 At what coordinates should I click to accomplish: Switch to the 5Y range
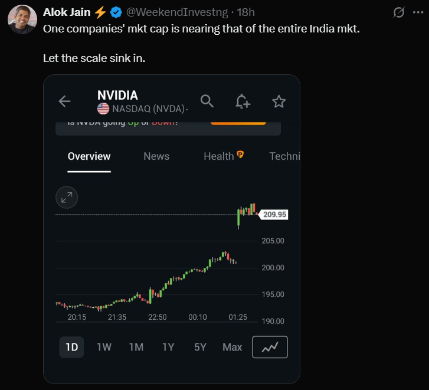coord(200,347)
